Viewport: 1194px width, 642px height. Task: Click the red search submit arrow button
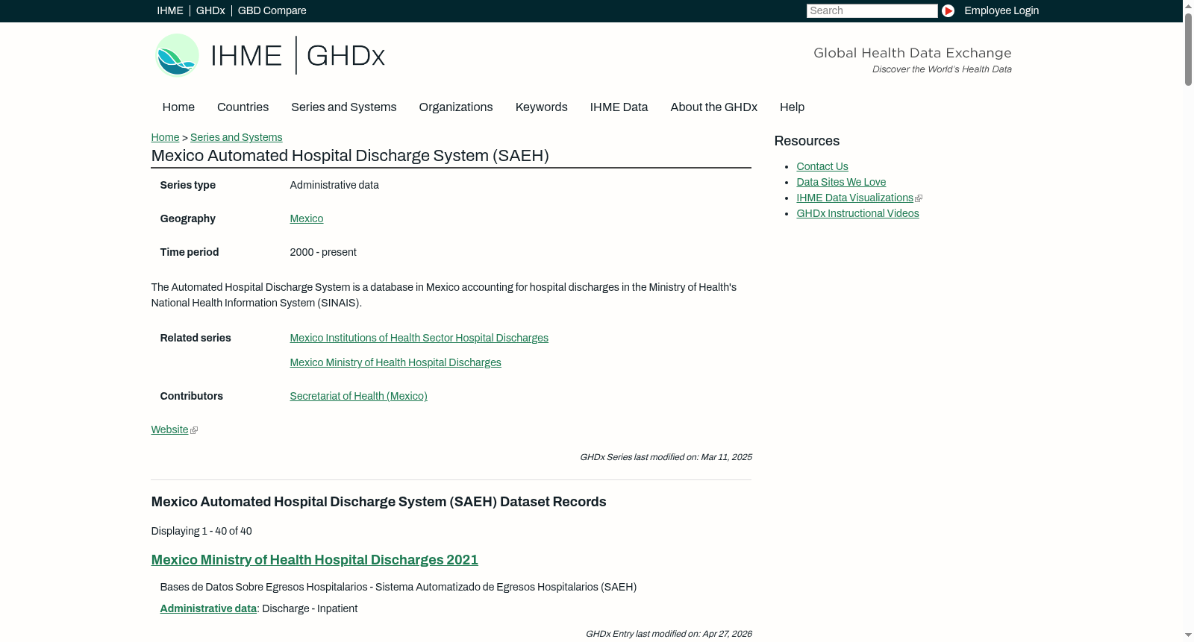coord(948,10)
